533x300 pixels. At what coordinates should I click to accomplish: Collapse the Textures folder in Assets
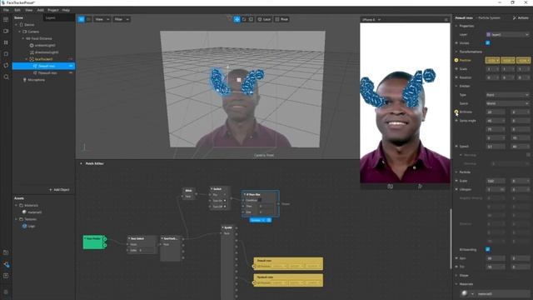point(16,219)
